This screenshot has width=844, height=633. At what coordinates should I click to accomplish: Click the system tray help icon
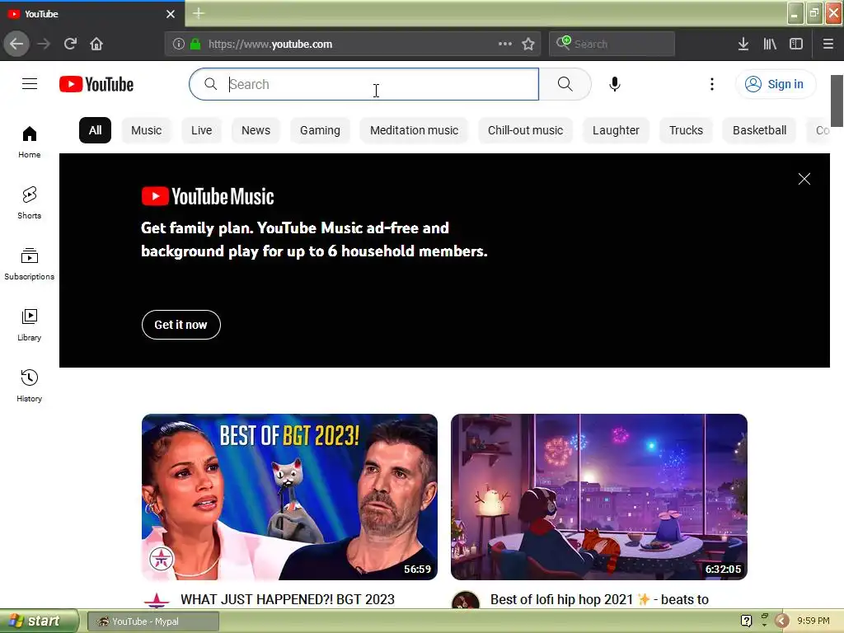pos(746,621)
